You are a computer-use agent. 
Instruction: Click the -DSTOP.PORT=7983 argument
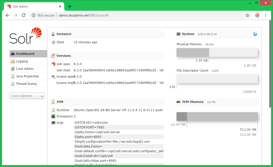119,127
